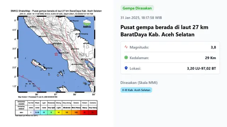Click the km scale bar on map
The width and height of the screenshot is (227, 127).
pyautogui.click(x=30, y=84)
